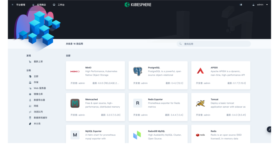Click the MinIO logo
The height and width of the screenshot is (157, 279).
click(75, 72)
